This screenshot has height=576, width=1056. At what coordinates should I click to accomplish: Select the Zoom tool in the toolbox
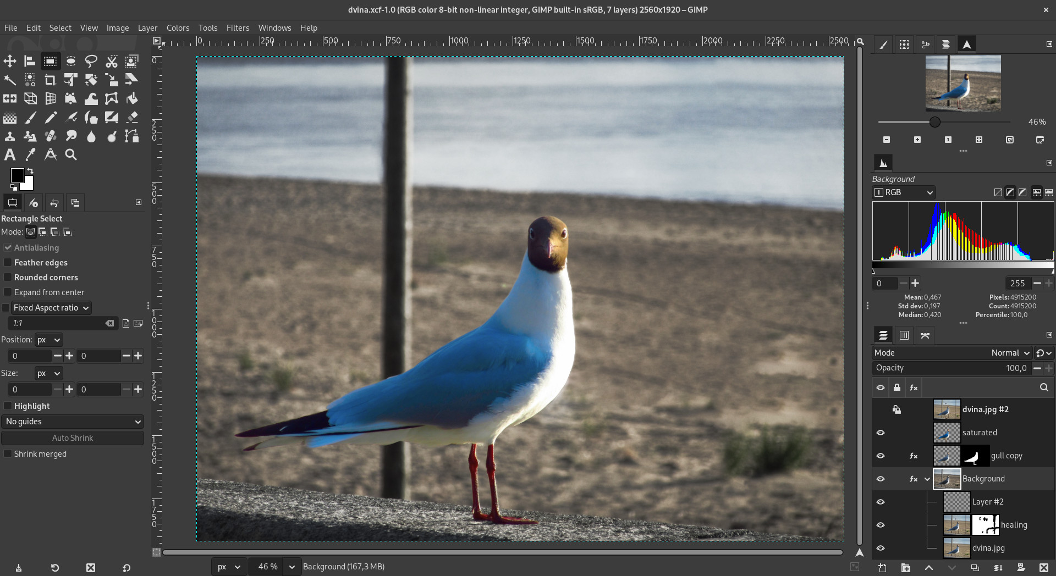click(71, 154)
